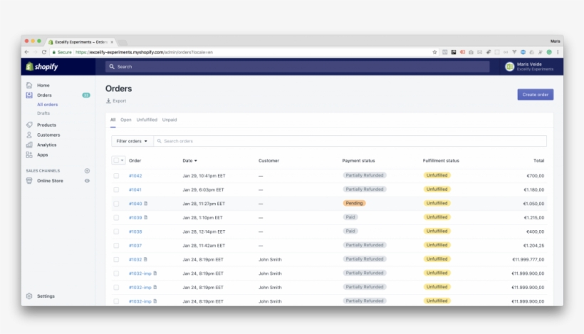Open Analytics from sidebar
This screenshot has height=334, width=584.
46,145
